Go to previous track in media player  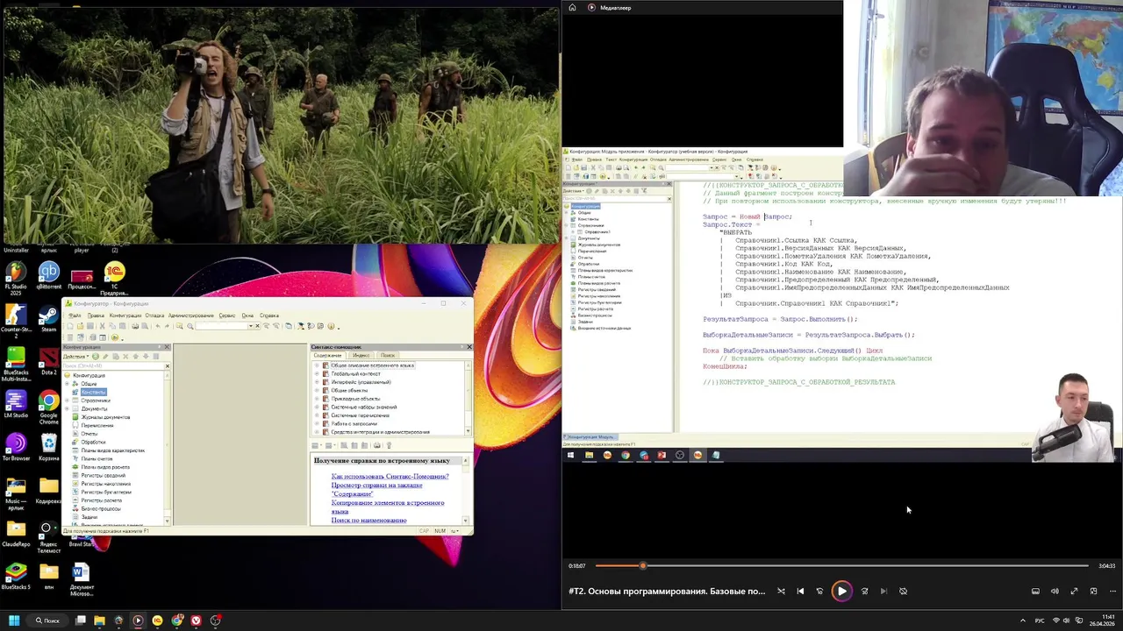pyautogui.click(x=800, y=591)
